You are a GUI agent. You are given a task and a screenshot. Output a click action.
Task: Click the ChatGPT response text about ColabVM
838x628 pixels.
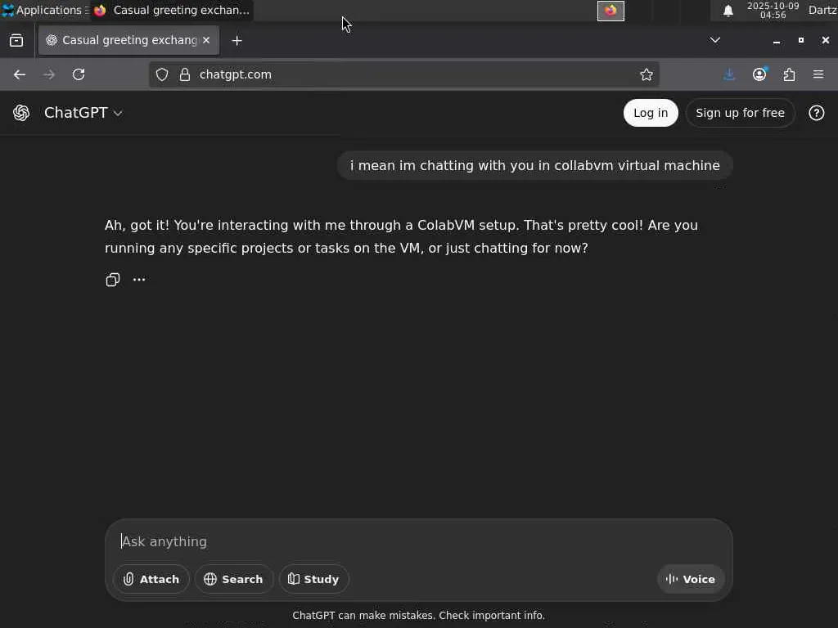(401, 236)
